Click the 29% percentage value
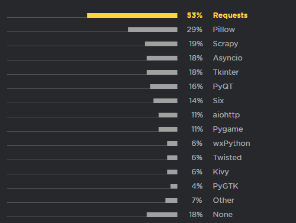 pyautogui.click(x=195, y=30)
